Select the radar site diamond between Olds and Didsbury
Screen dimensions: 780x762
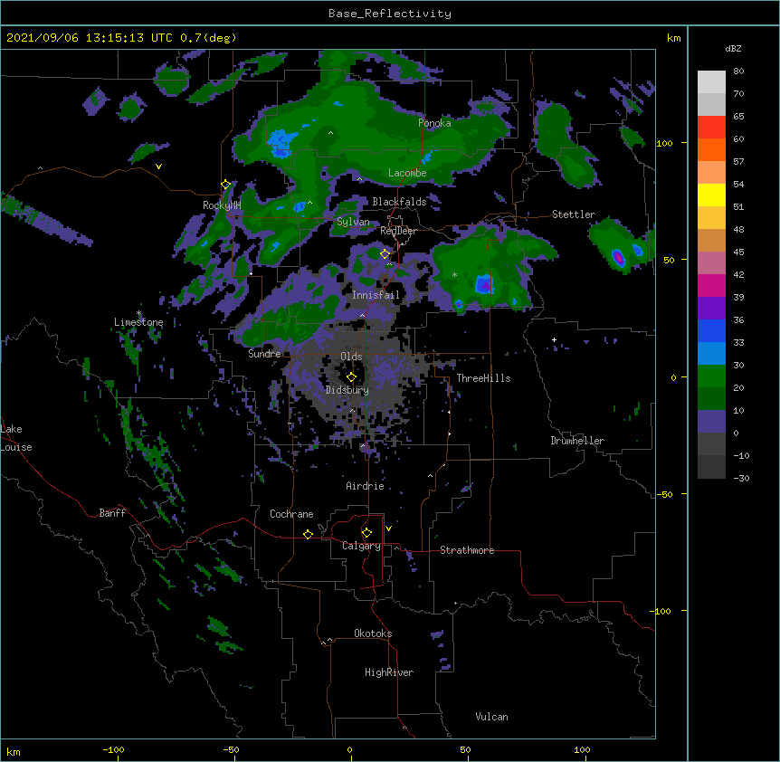pos(351,377)
